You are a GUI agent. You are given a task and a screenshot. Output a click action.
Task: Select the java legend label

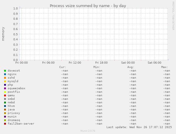tap(11, 110)
